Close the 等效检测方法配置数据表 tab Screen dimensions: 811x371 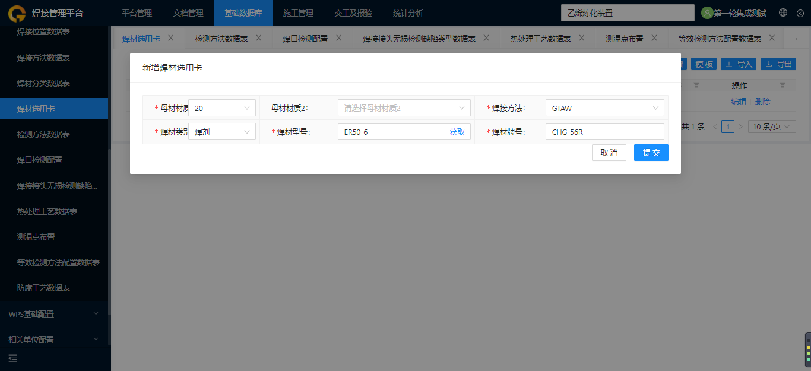click(x=772, y=37)
